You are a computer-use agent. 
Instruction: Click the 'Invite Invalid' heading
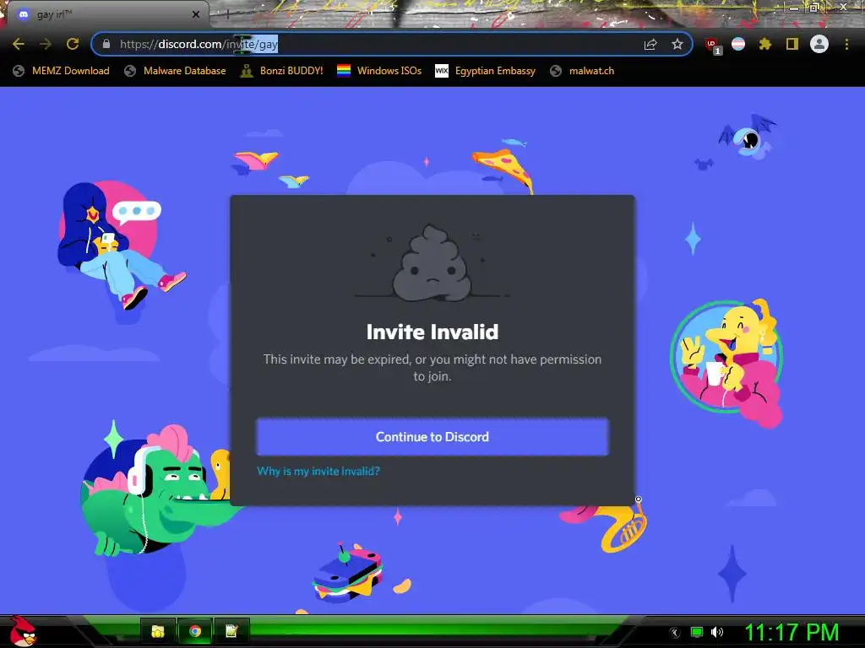tap(432, 332)
